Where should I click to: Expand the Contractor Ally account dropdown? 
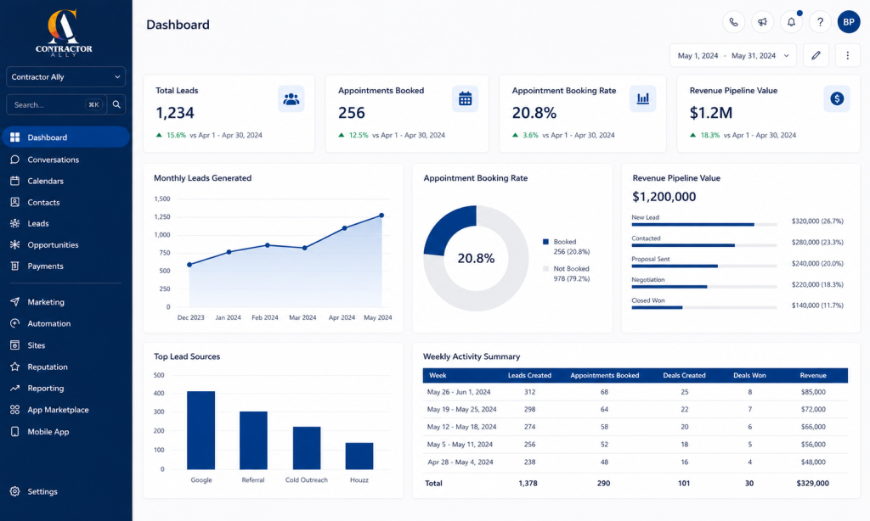65,77
